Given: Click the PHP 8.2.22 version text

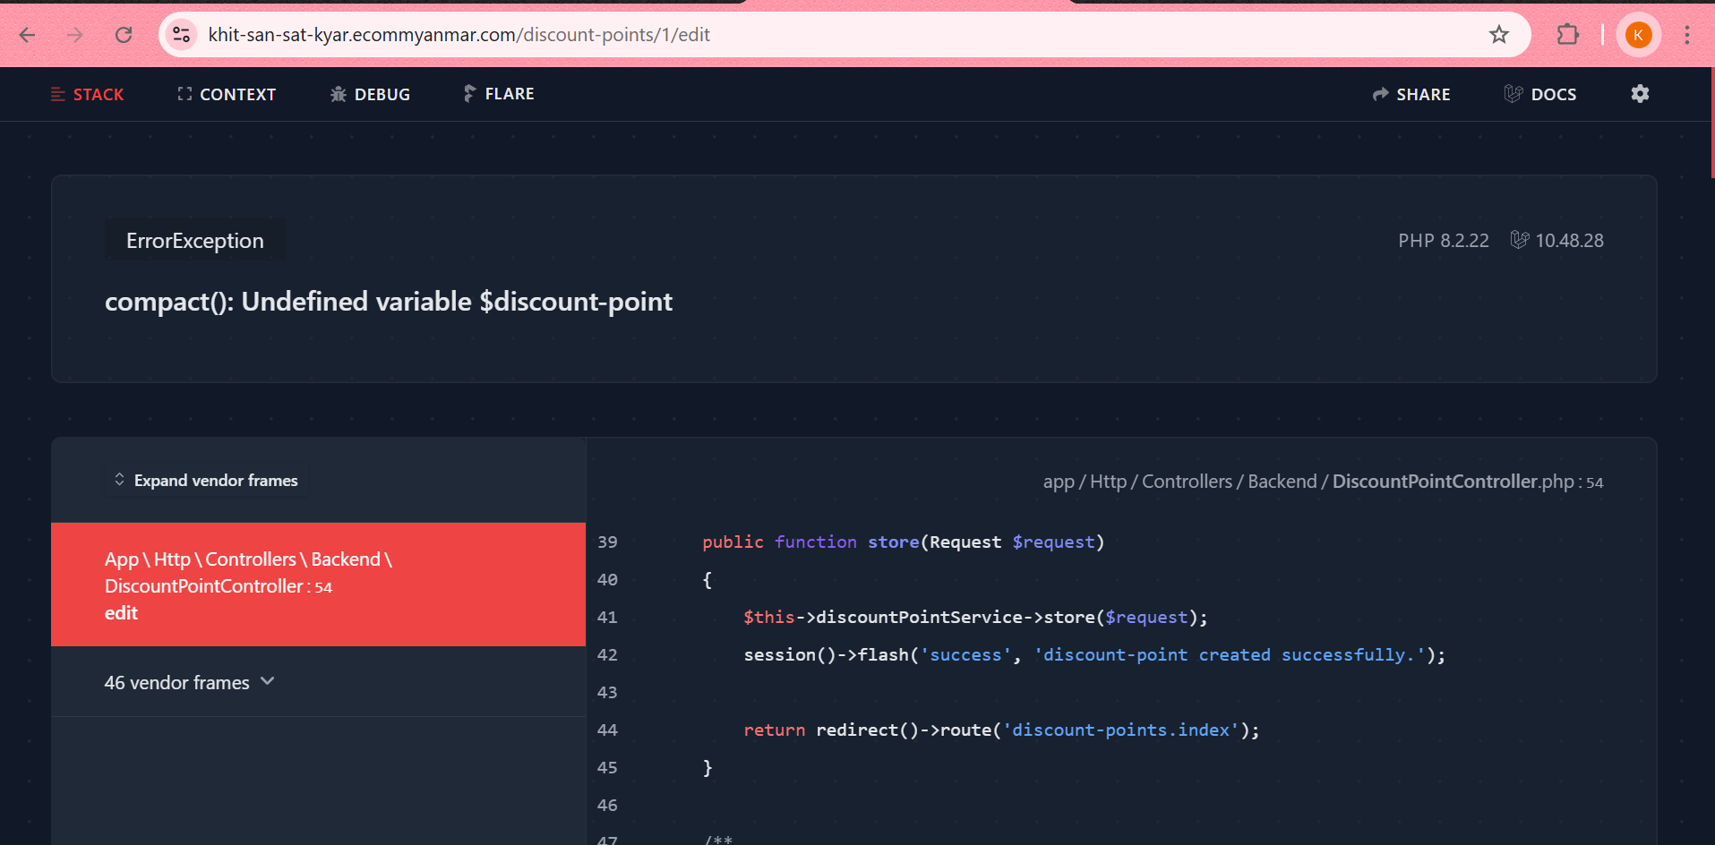Looking at the screenshot, I should click(x=1443, y=241).
